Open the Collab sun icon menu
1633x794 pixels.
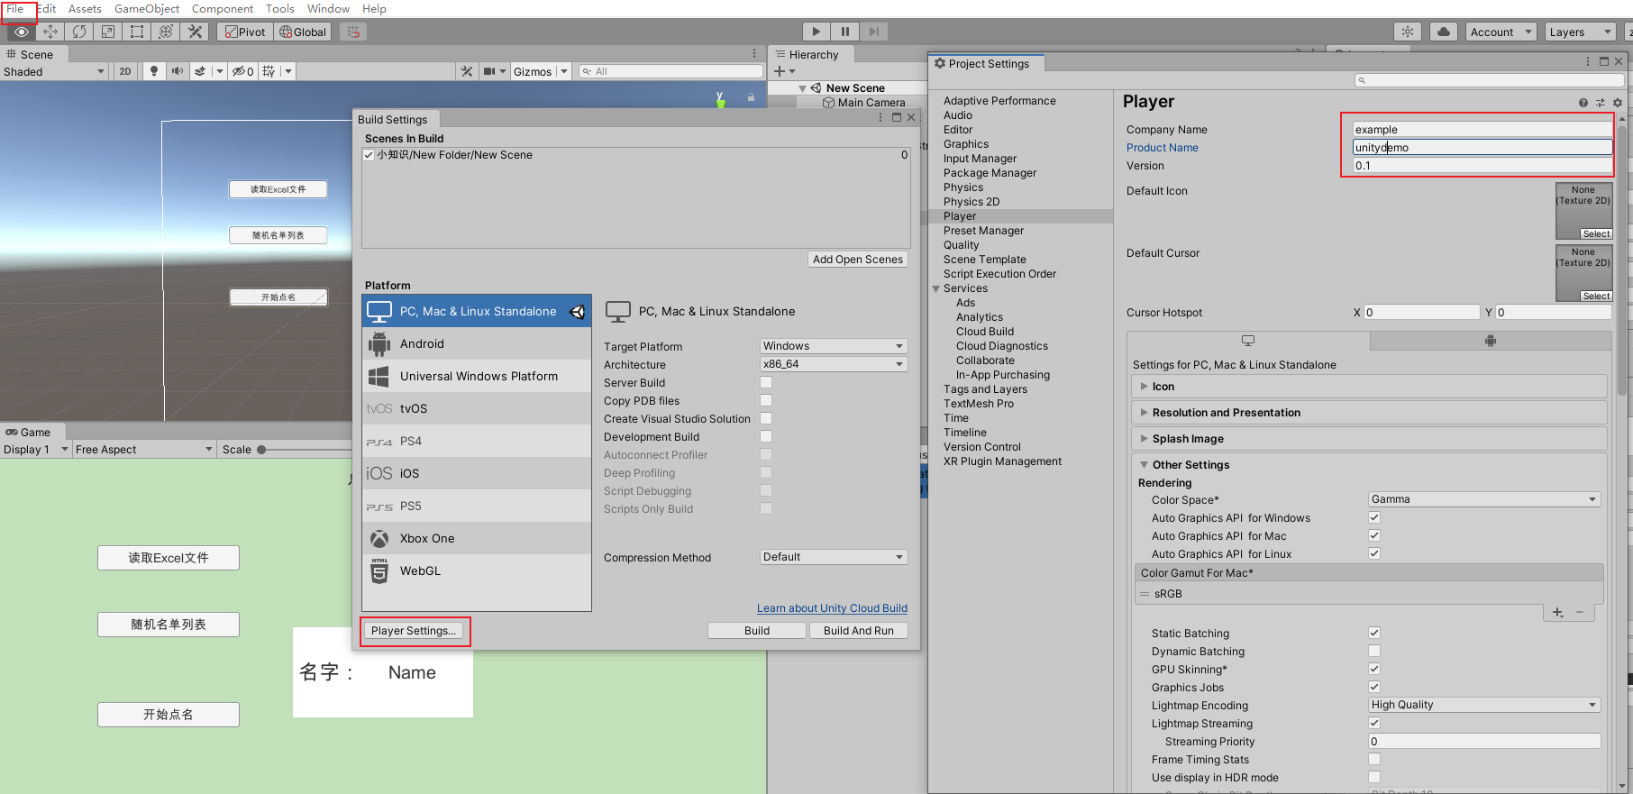point(1408,32)
